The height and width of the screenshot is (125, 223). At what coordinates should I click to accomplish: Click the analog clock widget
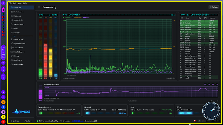[211, 111]
